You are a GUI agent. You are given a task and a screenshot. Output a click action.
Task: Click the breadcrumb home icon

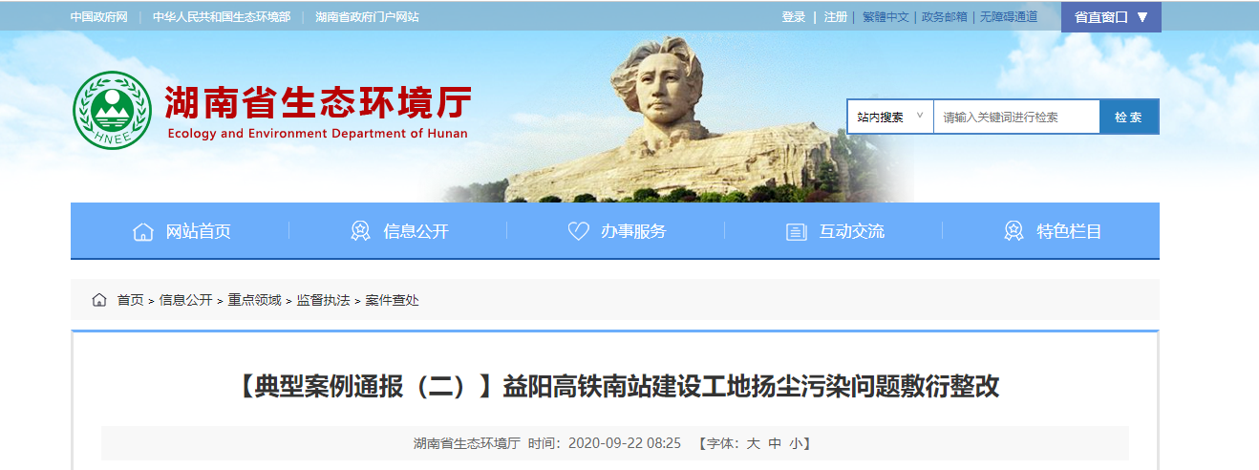point(99,300)
